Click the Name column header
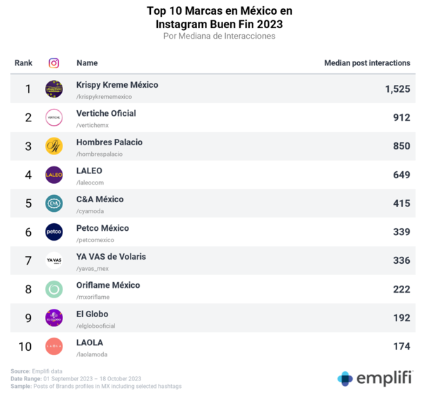421x400 pixels. [x=87, y=63]
